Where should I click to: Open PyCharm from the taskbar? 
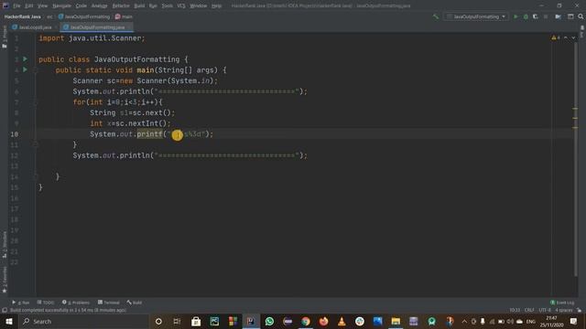[x=214, y=321]
